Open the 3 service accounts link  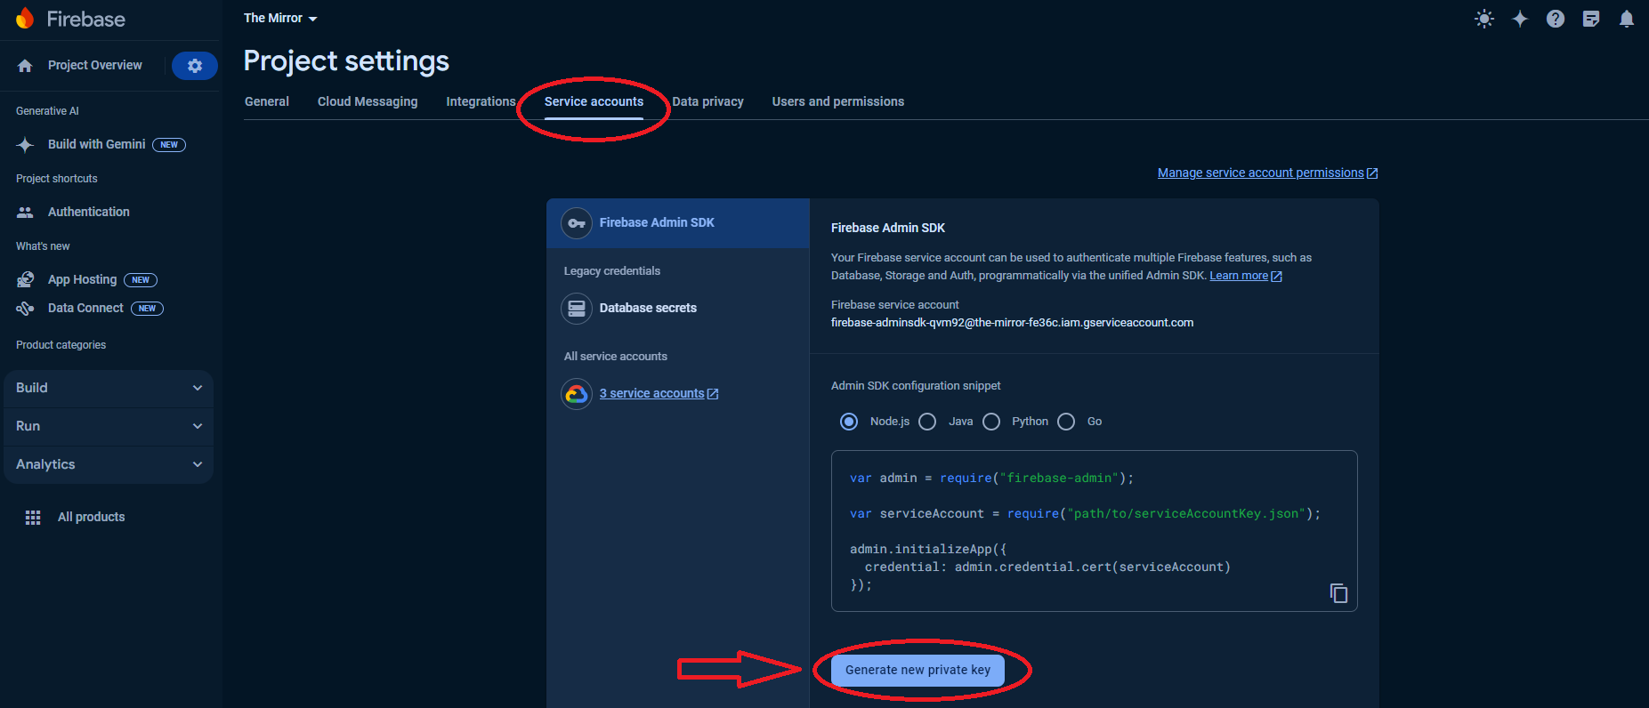[652, 393]
